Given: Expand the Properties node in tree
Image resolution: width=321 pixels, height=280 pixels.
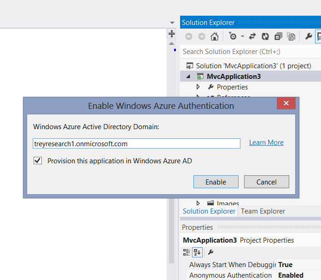Looking at the screenshot, I should (x=198, y=87).
